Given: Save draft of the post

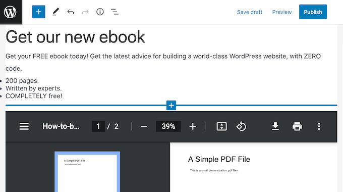Looking at the screenshot, I should [x=250, y=12].
